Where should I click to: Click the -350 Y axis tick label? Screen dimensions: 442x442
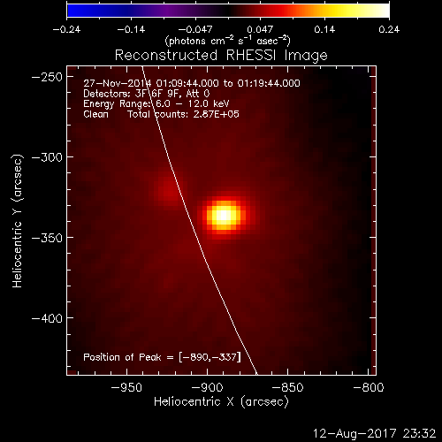coord(47,238)
